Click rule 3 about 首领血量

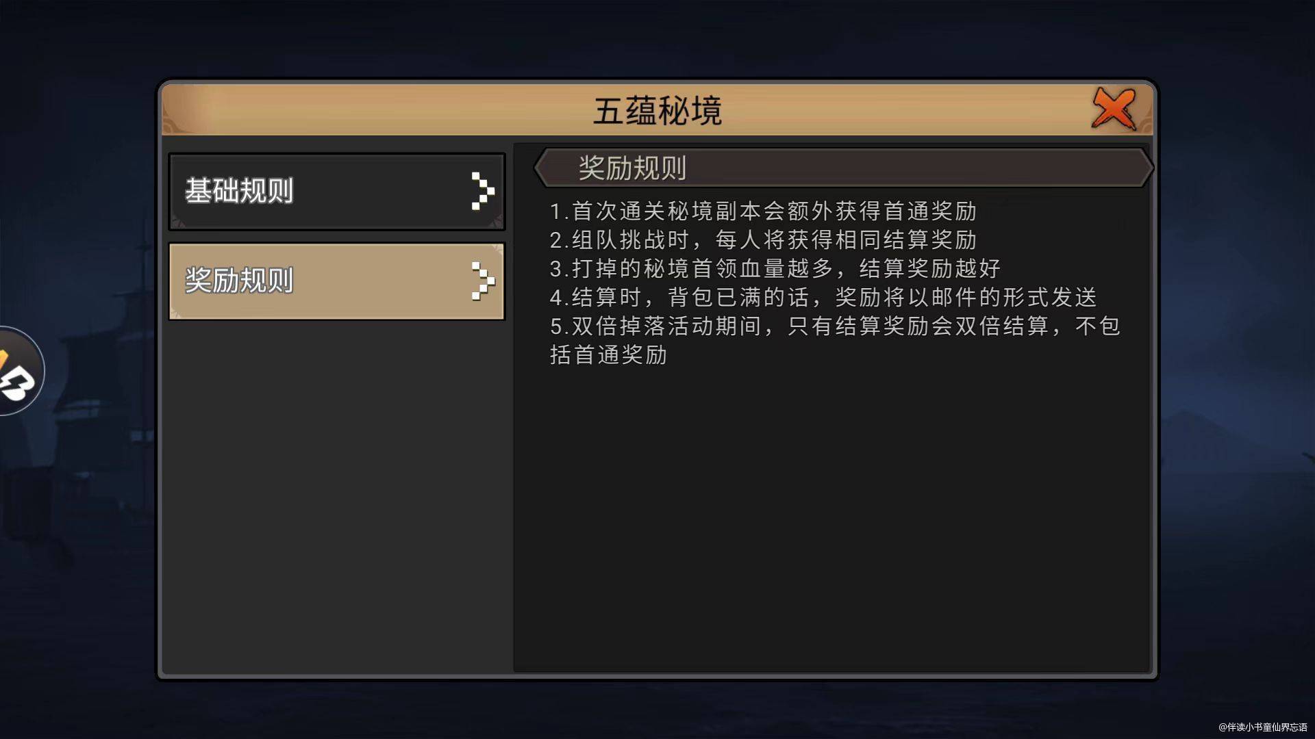(x=775, y=269)
